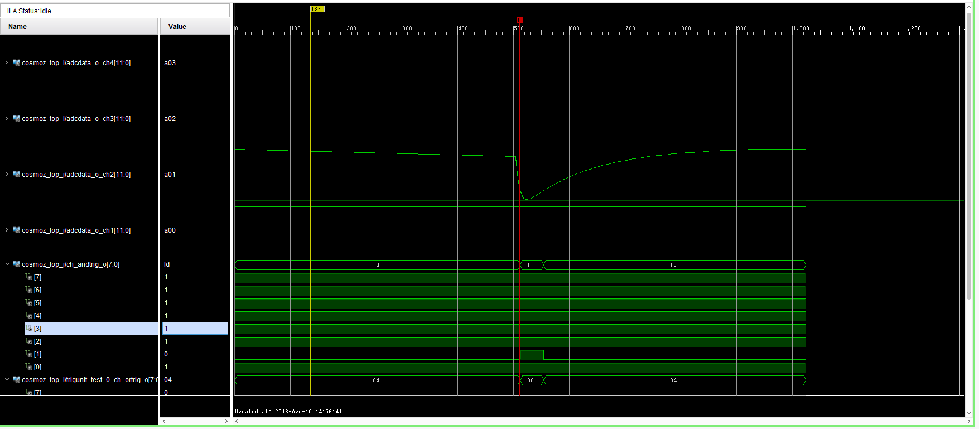Click the adcdata_o_ch3 bus signal icon
The height and width of the screenshot is (429, 979).
[16, 119]
